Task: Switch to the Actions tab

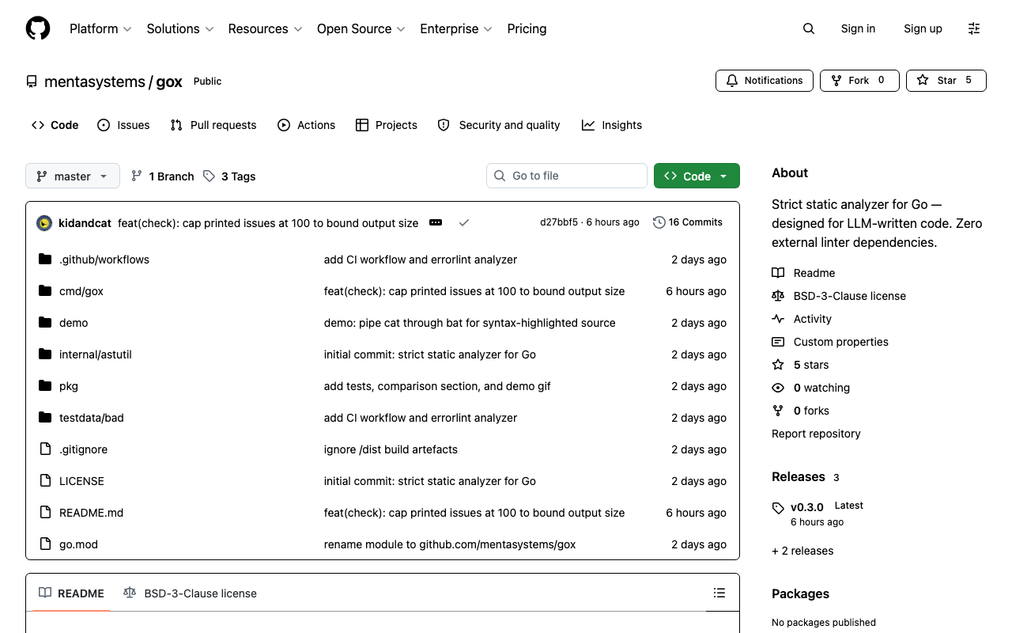Action: [x=307, y=125]
